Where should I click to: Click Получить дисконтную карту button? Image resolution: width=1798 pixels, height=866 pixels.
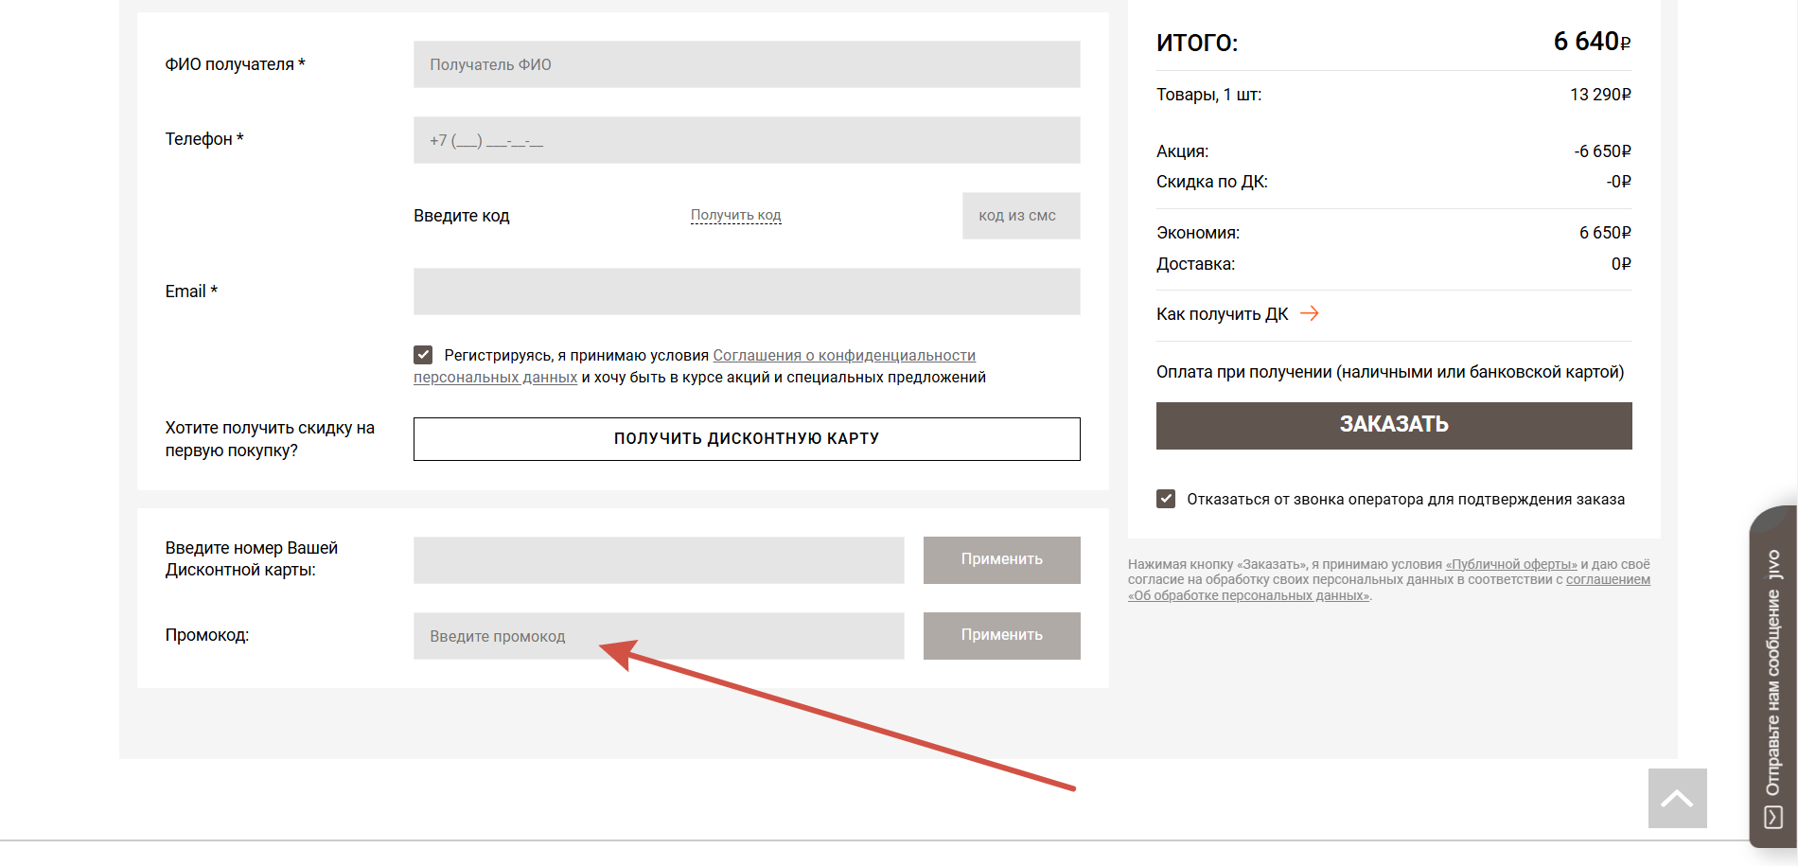coord(747,439)
